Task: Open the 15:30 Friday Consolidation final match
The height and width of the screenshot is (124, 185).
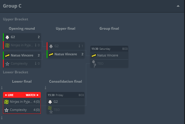Action: point(66,95)
